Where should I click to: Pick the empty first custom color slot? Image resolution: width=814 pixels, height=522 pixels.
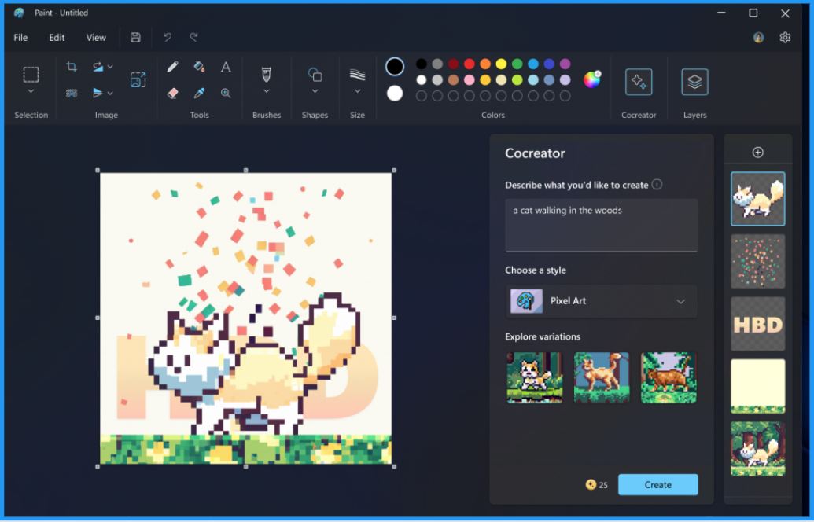click(422, 96)
